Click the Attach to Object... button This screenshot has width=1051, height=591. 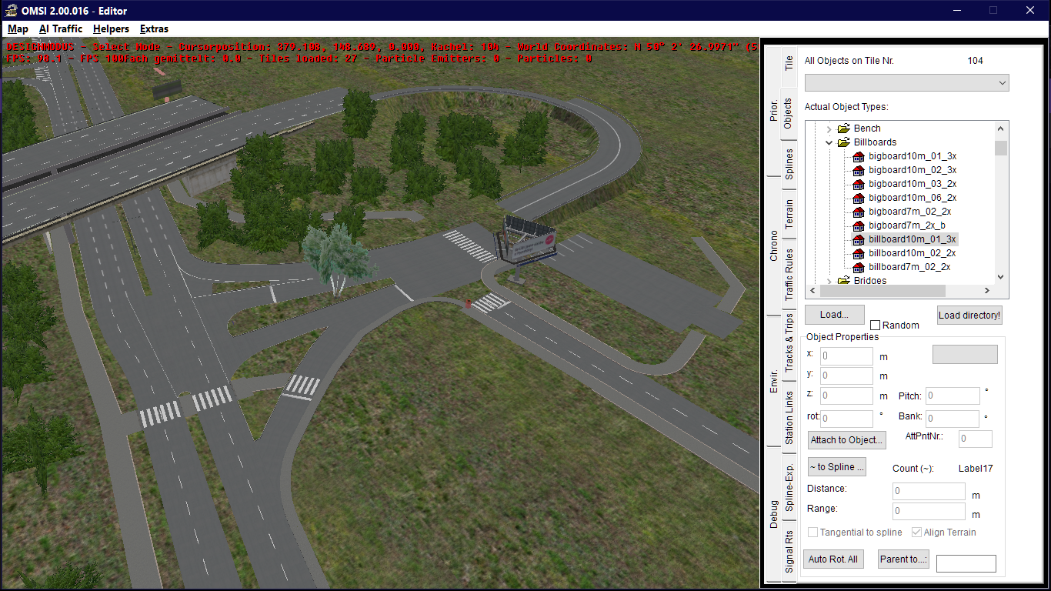[x=846, y=440]
